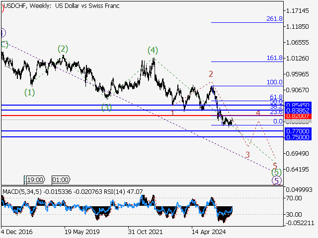This screenshot has height=238, width=318.
Task: Click the 0.75000 support level tag
Action: (298, 137)
